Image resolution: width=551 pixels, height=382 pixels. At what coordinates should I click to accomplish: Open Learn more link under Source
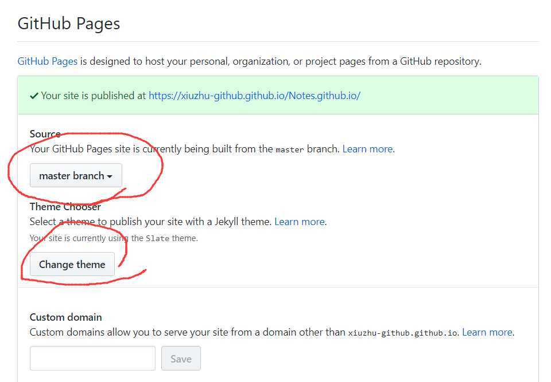pos(367,149)
